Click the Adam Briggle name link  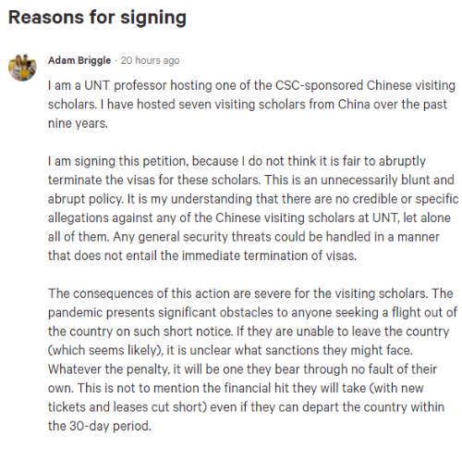point(79,60)
